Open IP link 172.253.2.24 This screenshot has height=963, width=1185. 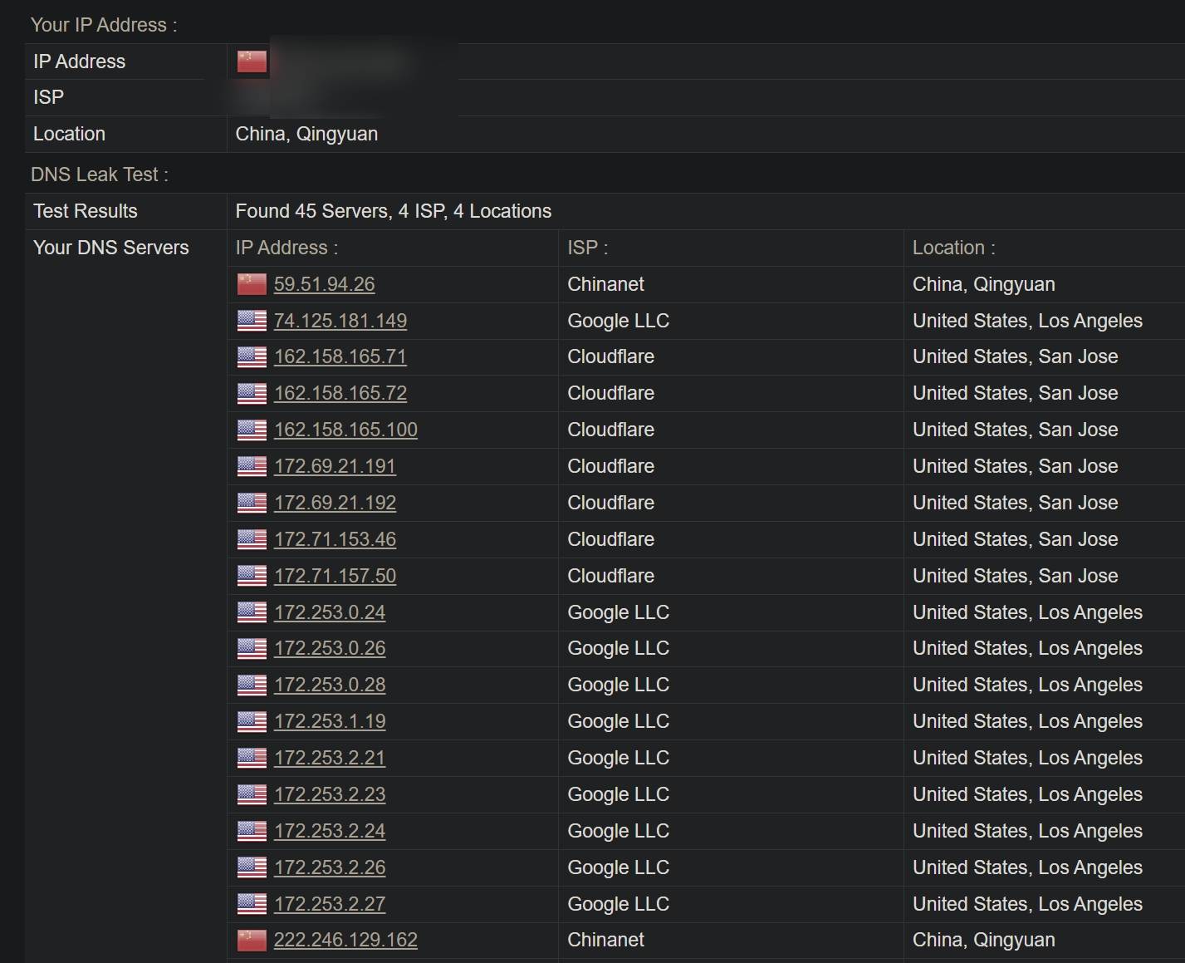[330, 831]
